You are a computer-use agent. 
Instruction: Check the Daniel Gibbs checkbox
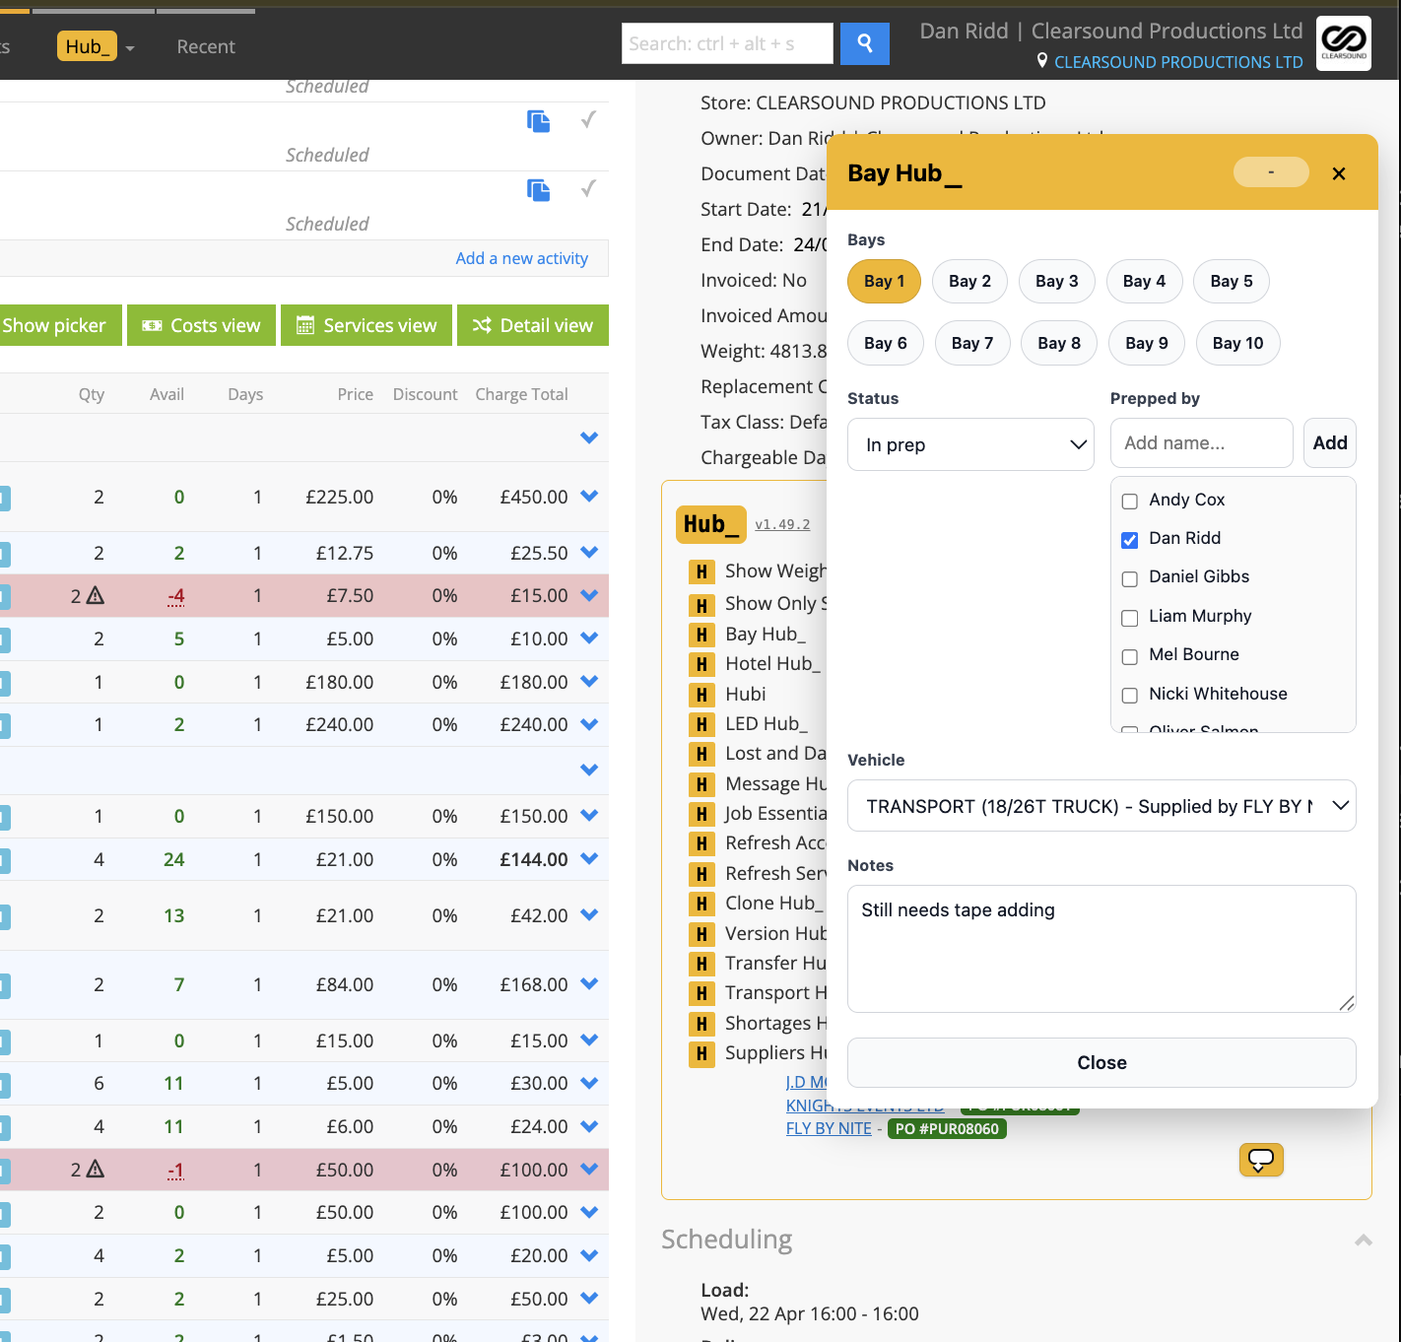[x=1130, y=579]
